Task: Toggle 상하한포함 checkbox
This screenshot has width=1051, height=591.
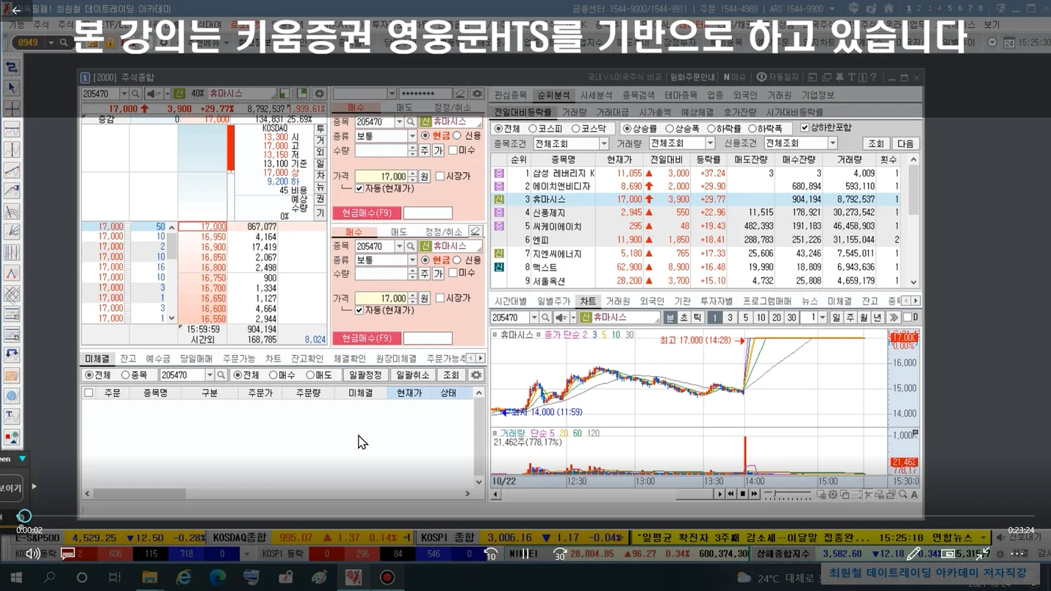Action: point(805,128)
